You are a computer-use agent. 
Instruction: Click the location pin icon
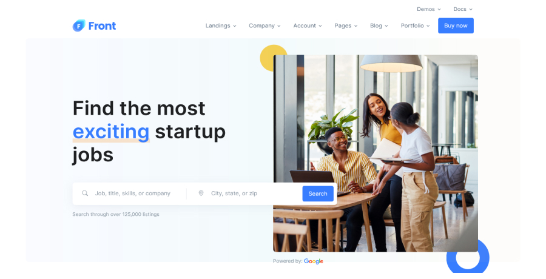tap(201, 193)
